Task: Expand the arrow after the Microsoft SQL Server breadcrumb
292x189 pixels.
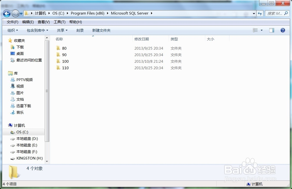Action: click(152, 13)
